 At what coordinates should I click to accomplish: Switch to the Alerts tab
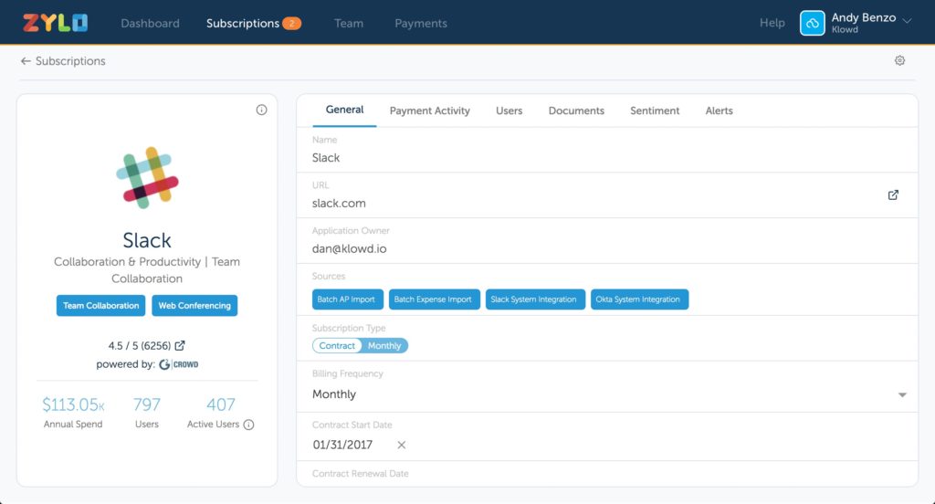[x=720, y=110]
